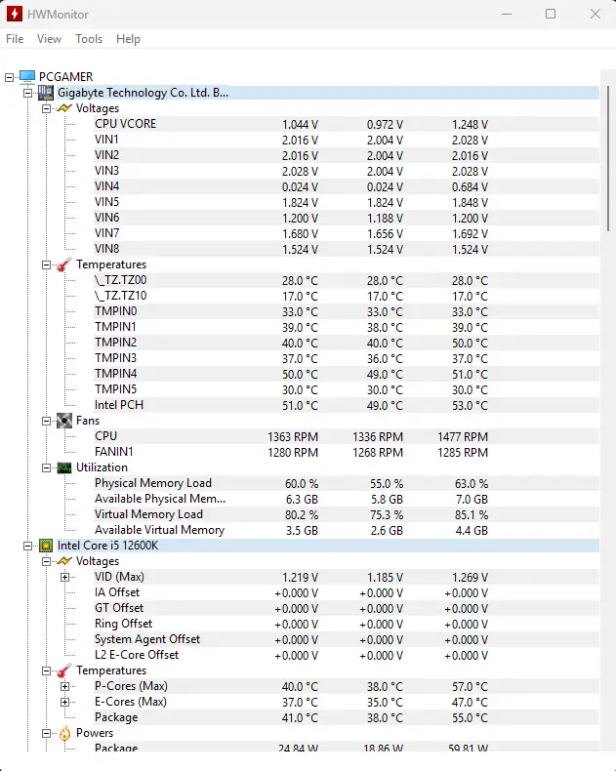
Task: Collapse the Utilization section
Action: pyautogui.click(x=47, y=467)
